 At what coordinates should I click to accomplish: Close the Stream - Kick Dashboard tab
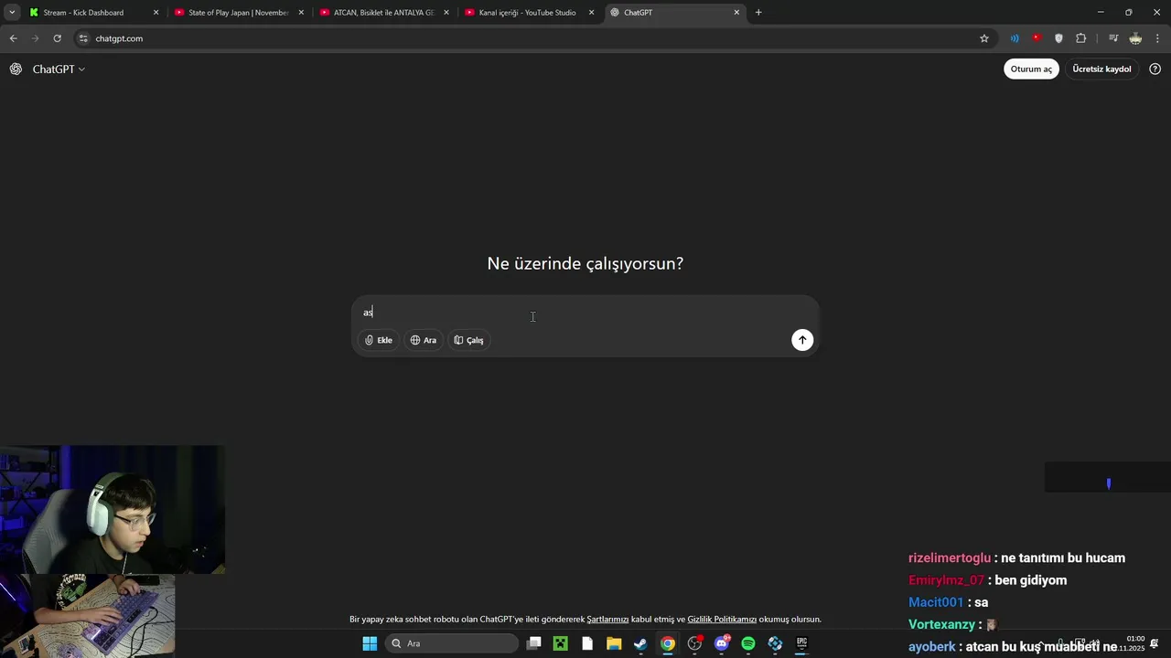tap(156, 13)
